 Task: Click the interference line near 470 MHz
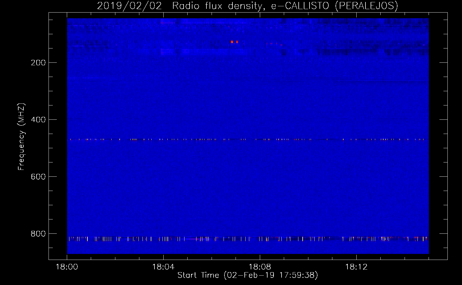(248, 140)
